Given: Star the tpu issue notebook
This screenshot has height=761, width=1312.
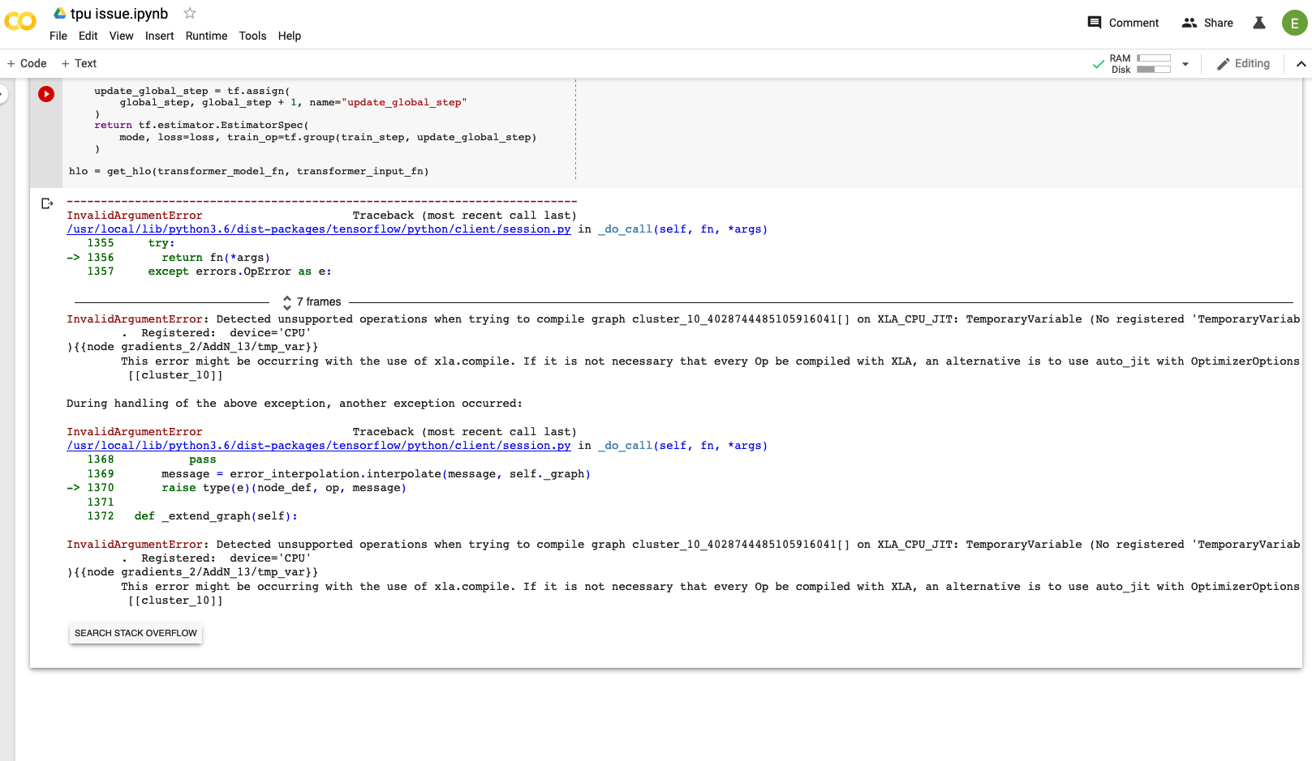Looking at the screenshot, I should [x=189, y=13].
